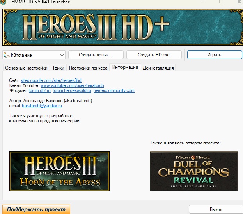Viewport: 243px width, 214px height.
Task: Go to the Деинсталляция tab
Action: 158,68
